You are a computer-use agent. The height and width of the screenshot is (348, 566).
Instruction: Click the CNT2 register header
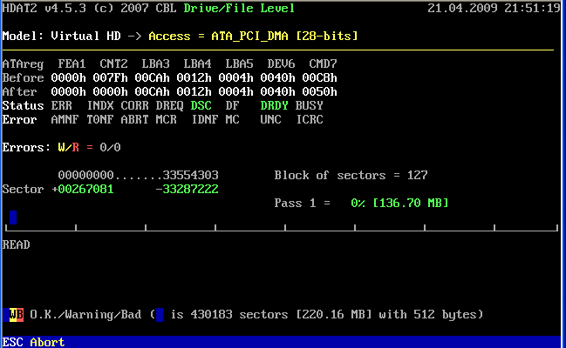click(x=113, y=64)
